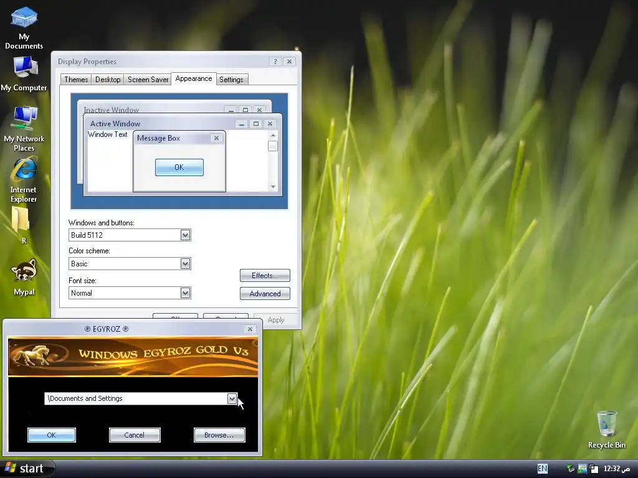Open the Windows and buttons dropdown
Screen dimensions: 638x478
click(185, 235)
